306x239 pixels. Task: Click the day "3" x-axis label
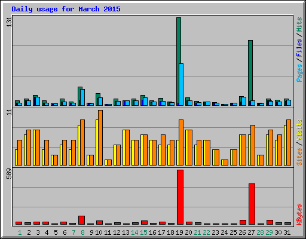coord(38,232)
